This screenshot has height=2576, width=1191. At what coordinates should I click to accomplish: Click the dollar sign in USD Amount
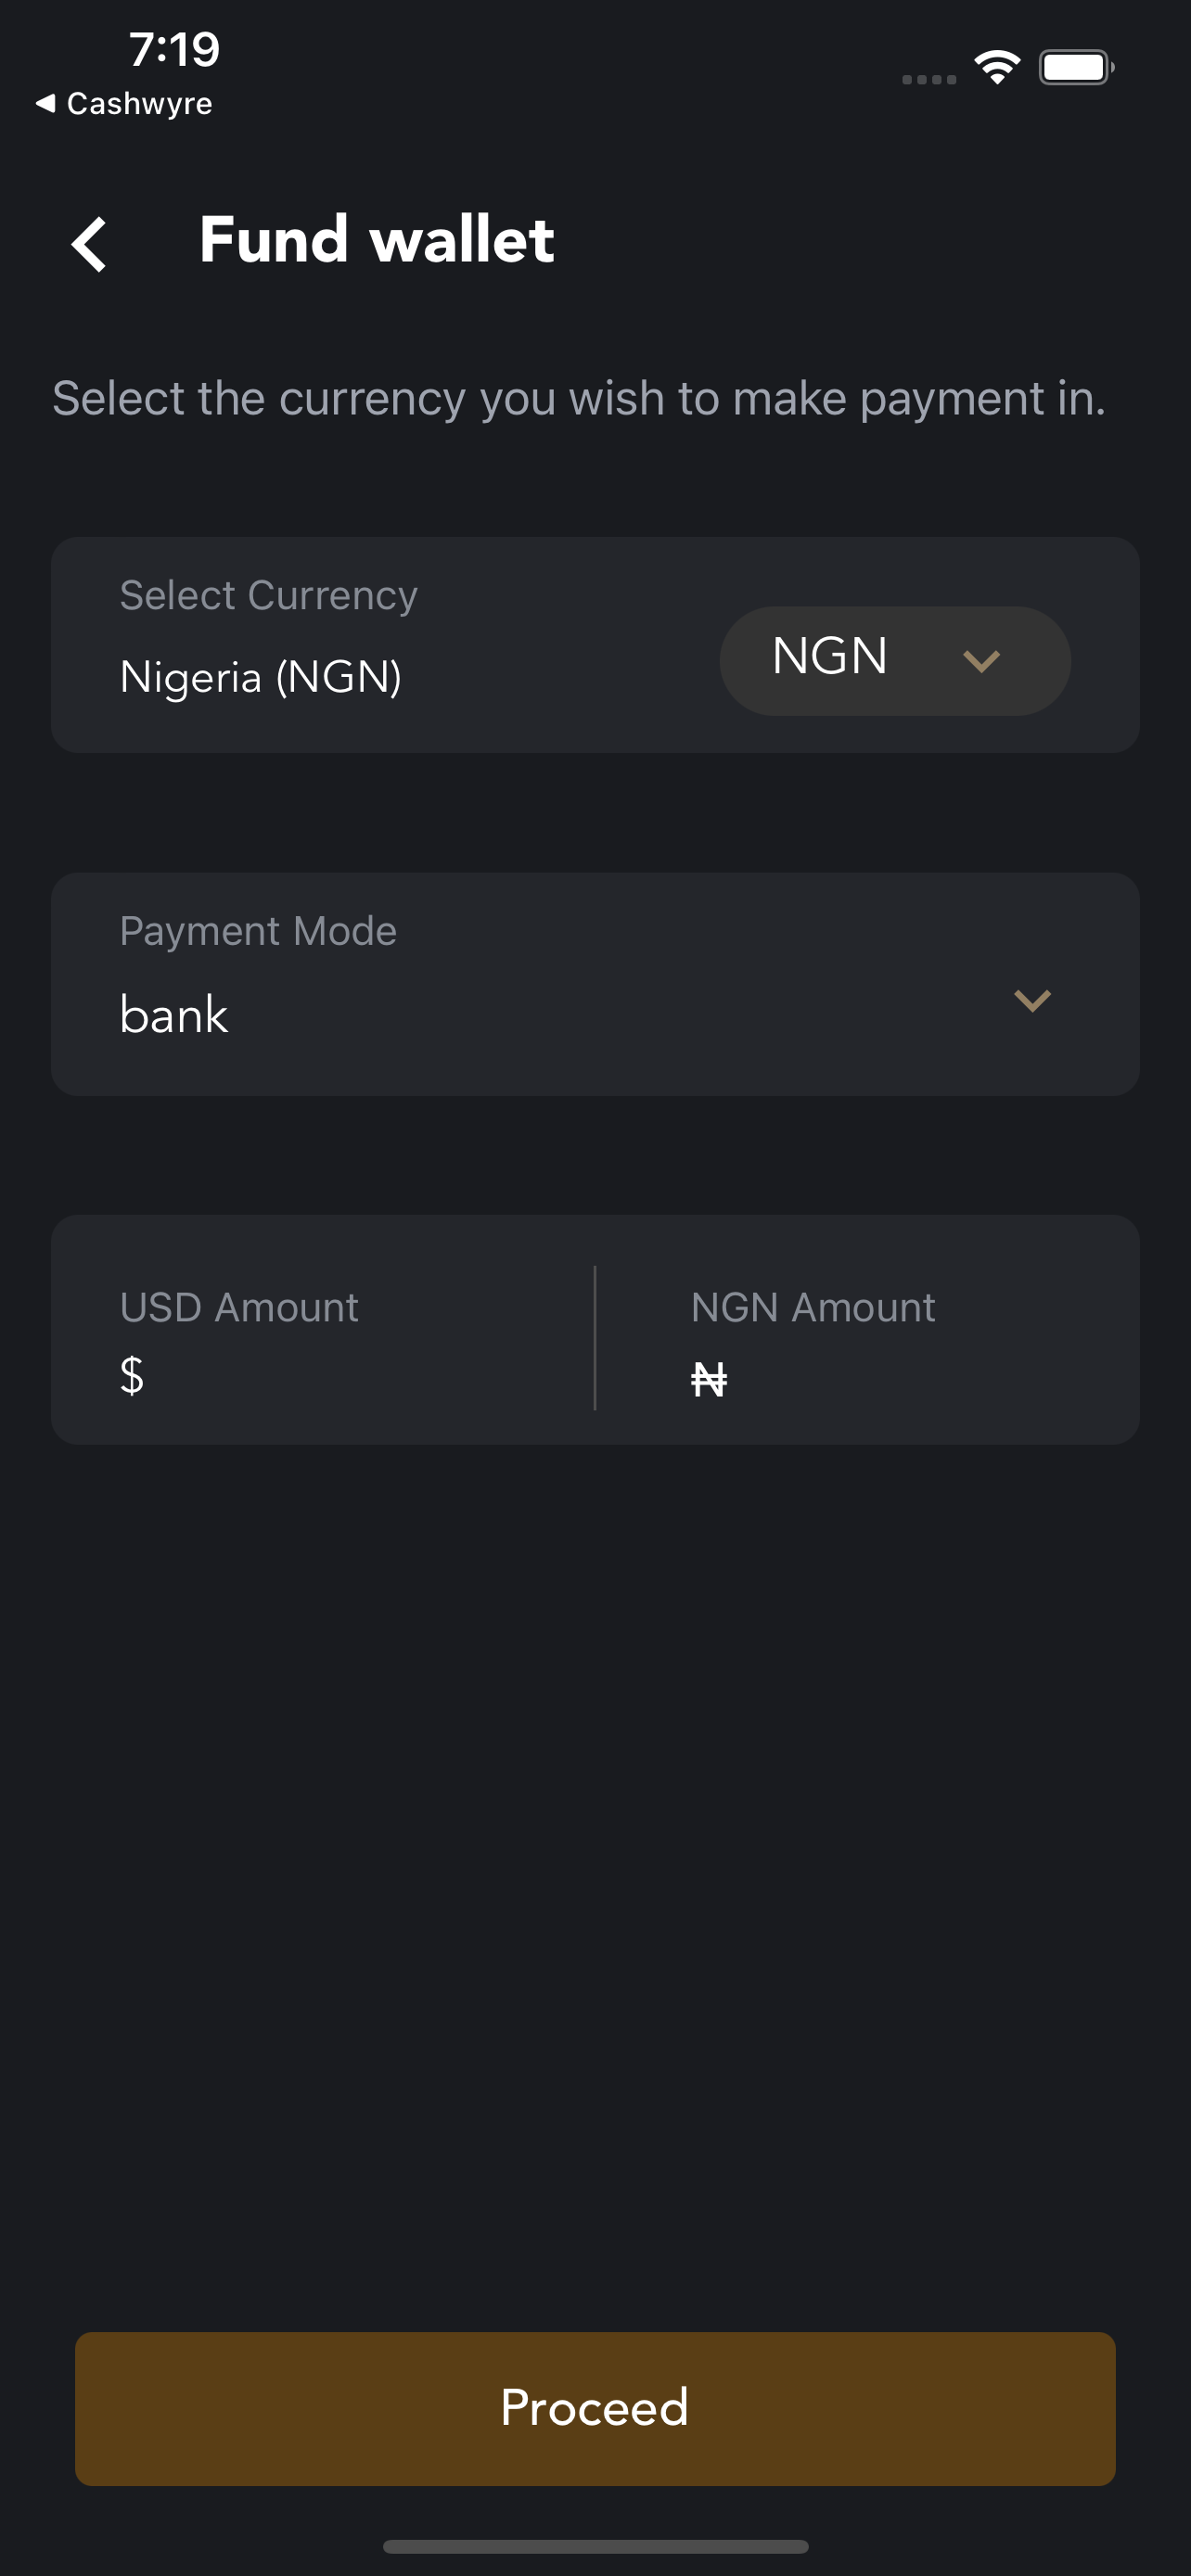[x=132, y=1376]
